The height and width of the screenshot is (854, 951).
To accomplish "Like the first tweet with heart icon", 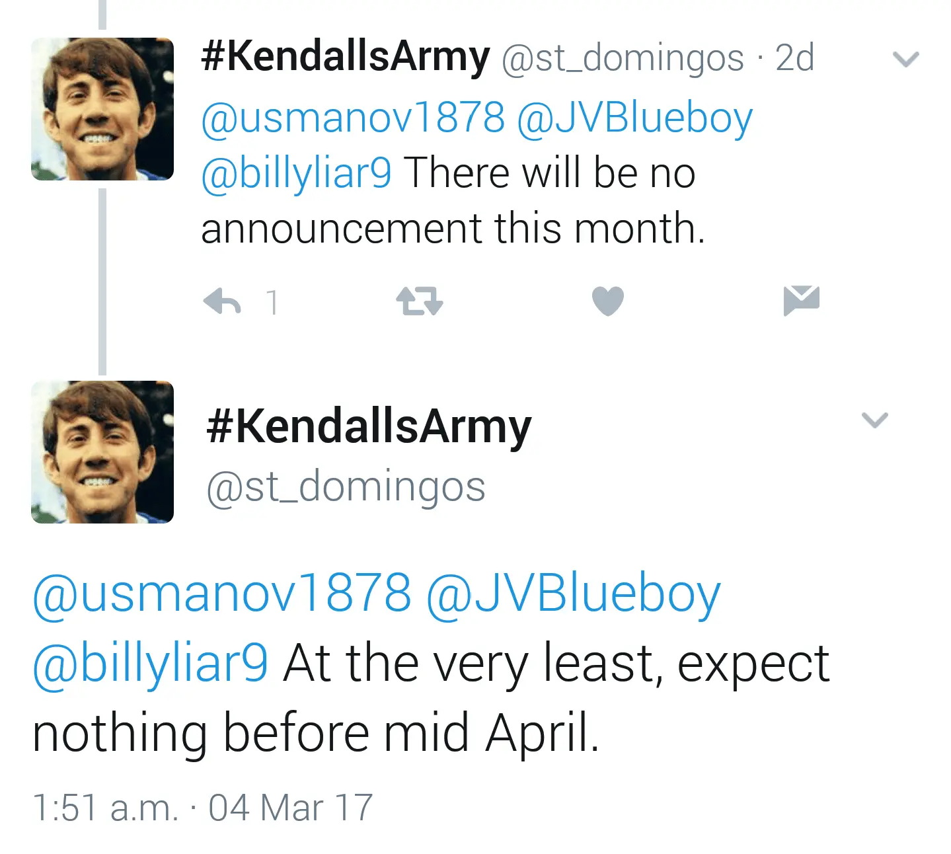I will click(x=608, y=301).
